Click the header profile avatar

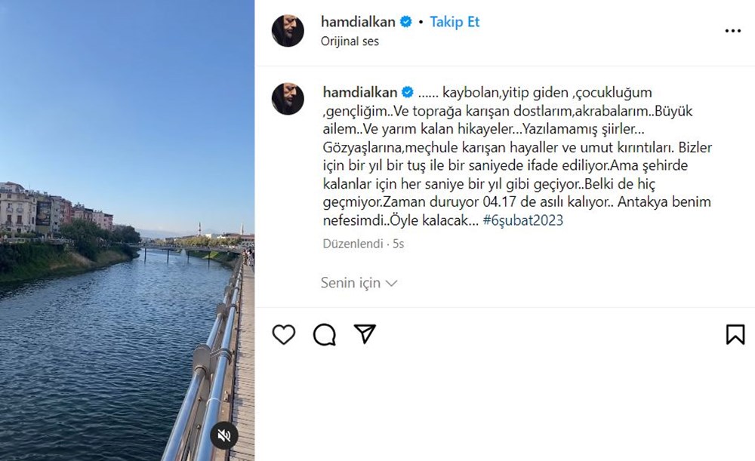point(288,30)
